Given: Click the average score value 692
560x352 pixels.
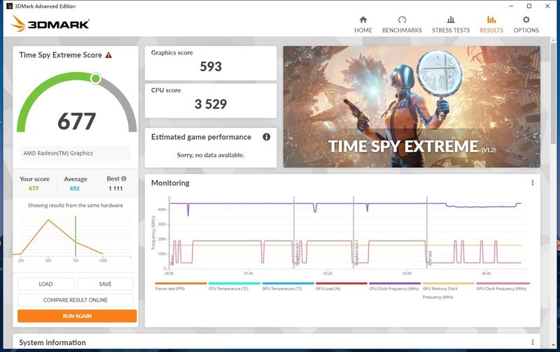Looking at the screenshot, I should pos(75,188).
